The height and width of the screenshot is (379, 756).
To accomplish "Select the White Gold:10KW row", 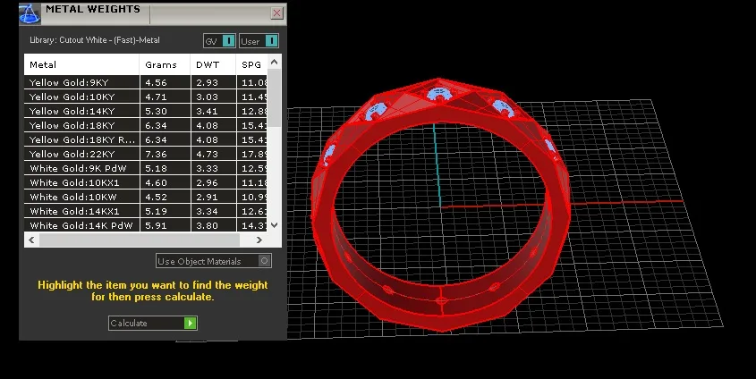I will 146,197.
